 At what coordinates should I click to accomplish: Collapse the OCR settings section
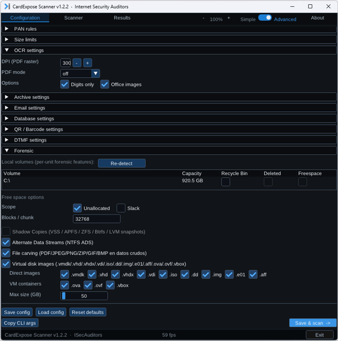(169, 50)
